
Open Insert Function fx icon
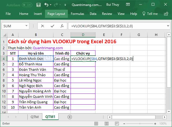(62, 26)
